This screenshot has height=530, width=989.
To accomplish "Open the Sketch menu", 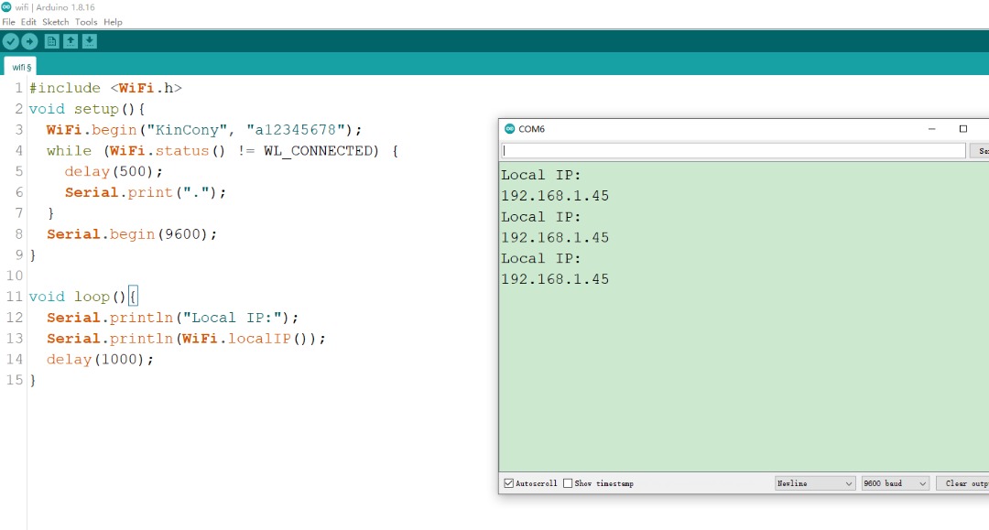I will [55, 22].
